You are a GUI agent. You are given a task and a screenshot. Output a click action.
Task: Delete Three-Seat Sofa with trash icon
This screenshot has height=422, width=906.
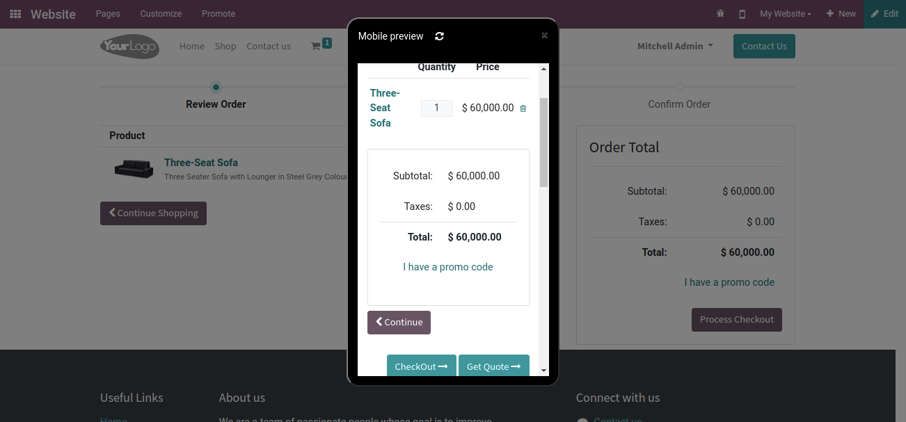[x=523, y=108]
